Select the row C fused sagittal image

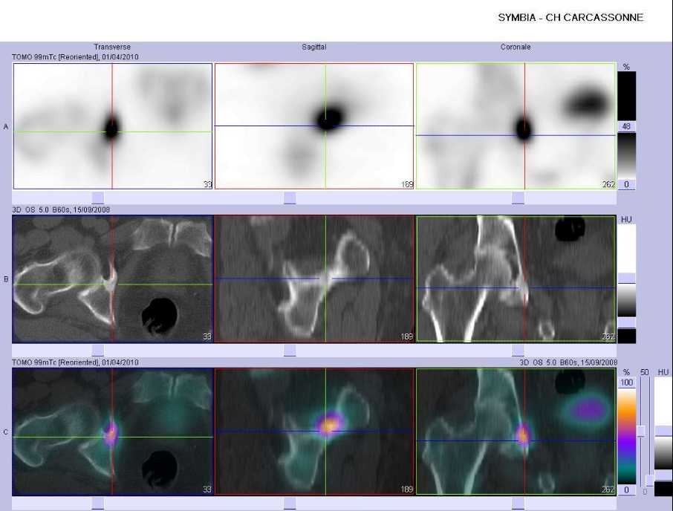(313, 432)
